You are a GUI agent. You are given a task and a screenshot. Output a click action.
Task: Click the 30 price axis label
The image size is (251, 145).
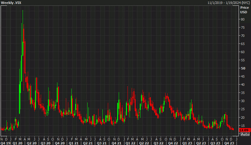point(243,101)
